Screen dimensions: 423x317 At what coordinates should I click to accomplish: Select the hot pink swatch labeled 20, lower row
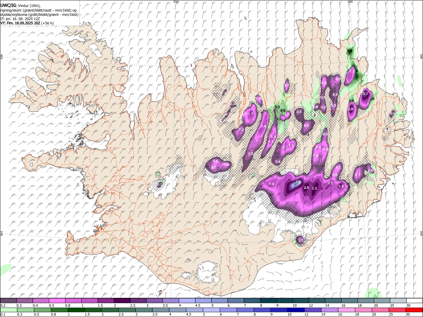[380, 310]
